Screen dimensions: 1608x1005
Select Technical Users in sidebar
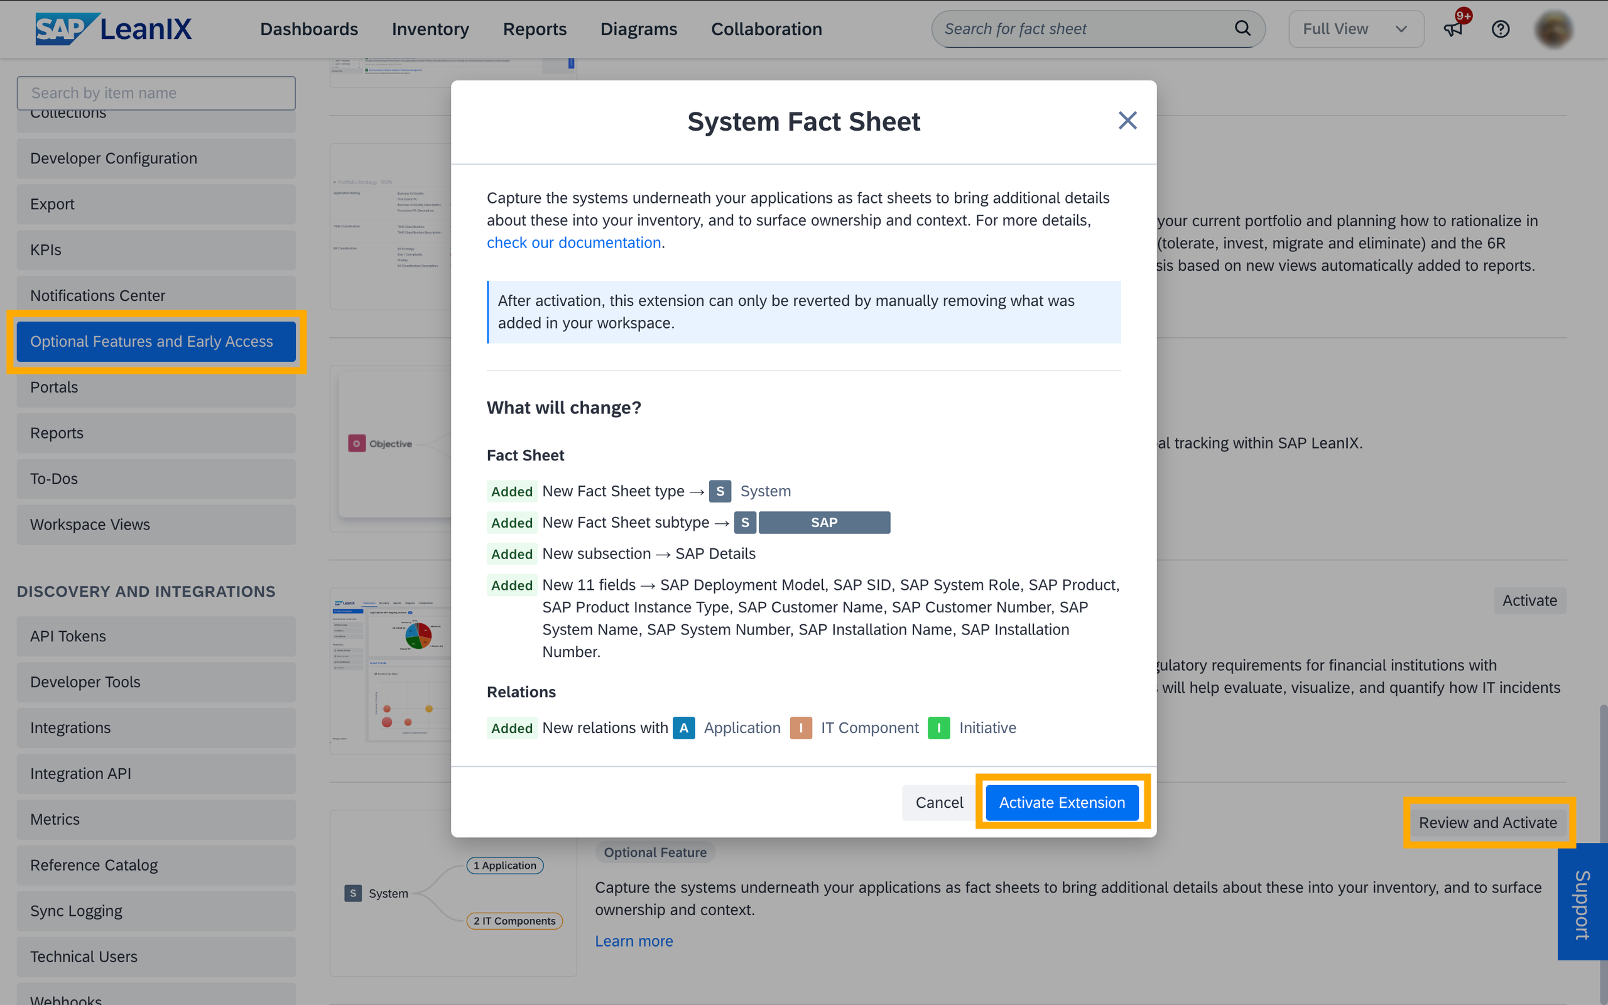point(156,957)
